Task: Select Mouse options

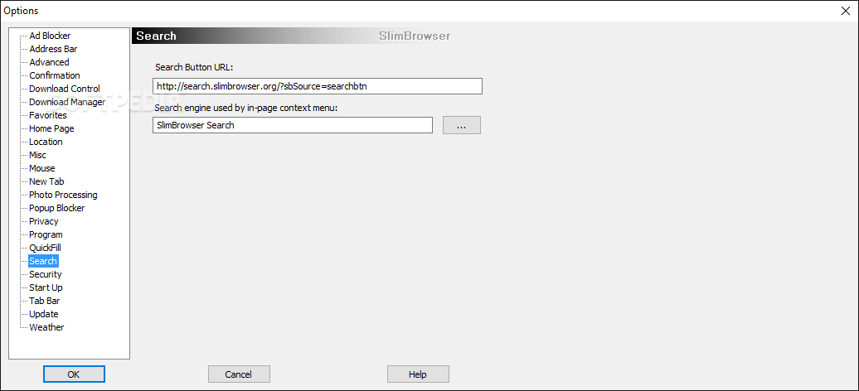Action: pos(42,168)
